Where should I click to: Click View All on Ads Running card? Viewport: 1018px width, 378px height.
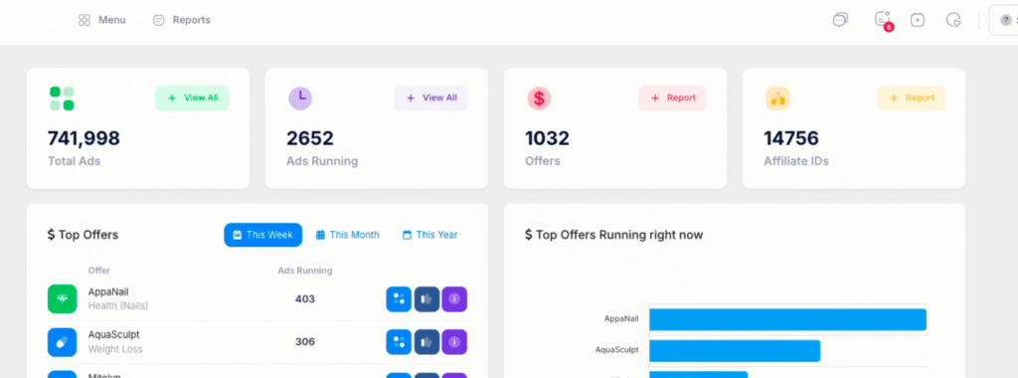(430, 98)
